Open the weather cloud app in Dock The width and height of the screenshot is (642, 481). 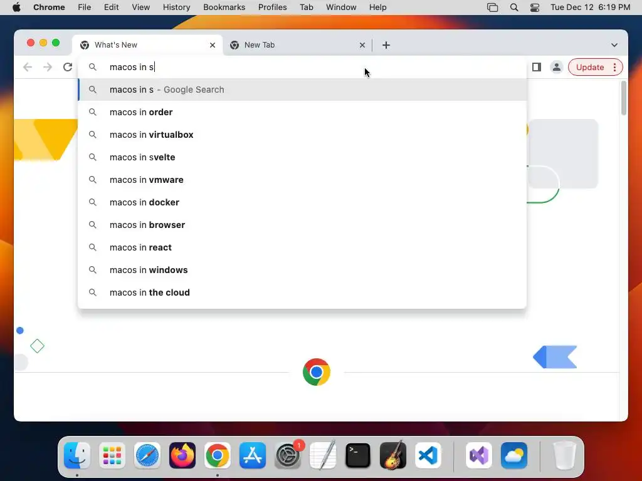[514, 455]
